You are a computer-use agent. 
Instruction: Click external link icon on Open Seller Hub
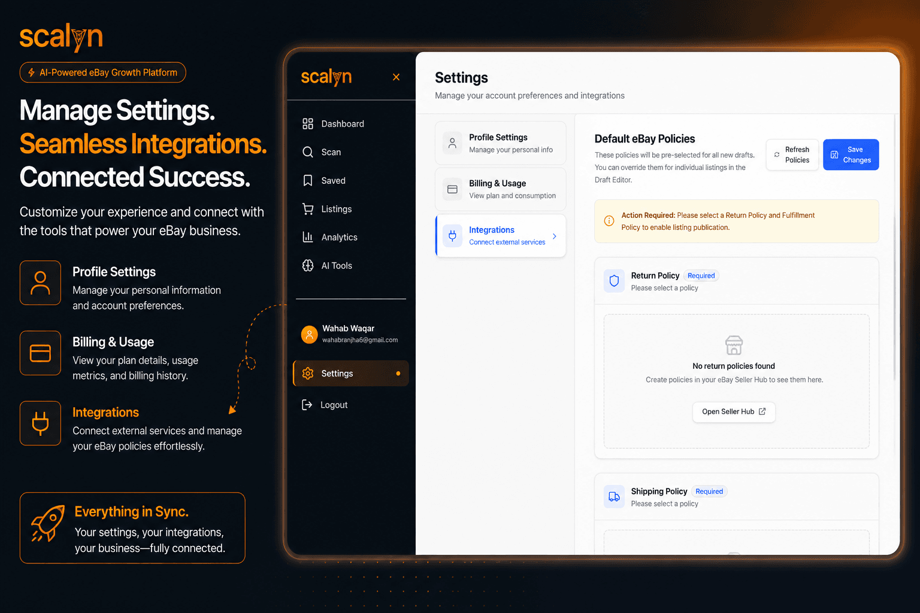[762, 411]
